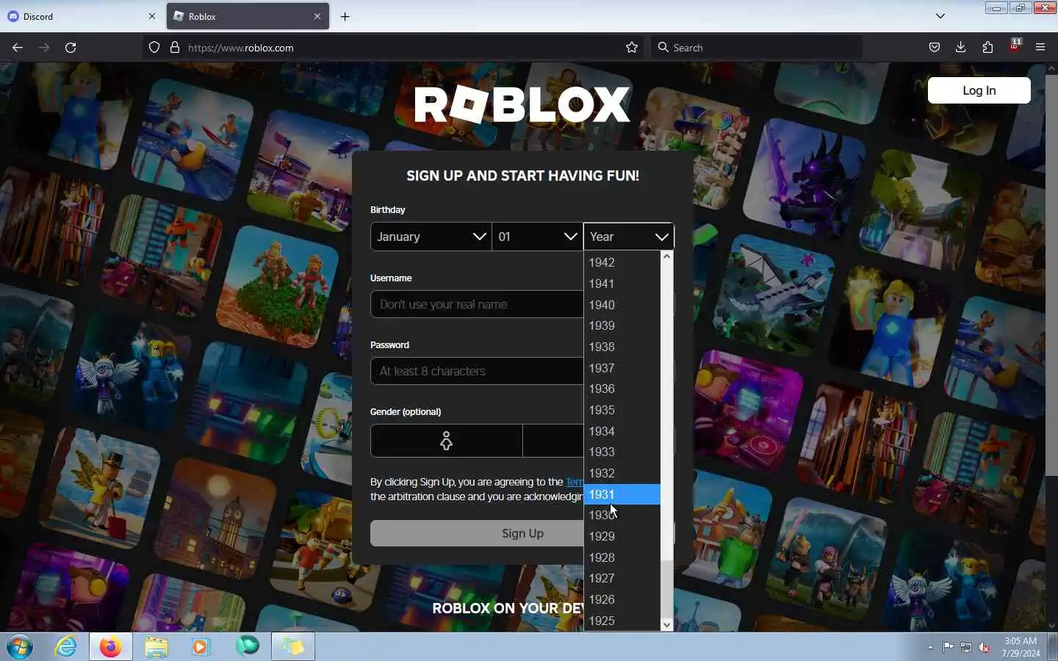The image size is (1058, 661).
Task: Switch to the Discord tab
Action: [x=81, y=16]
